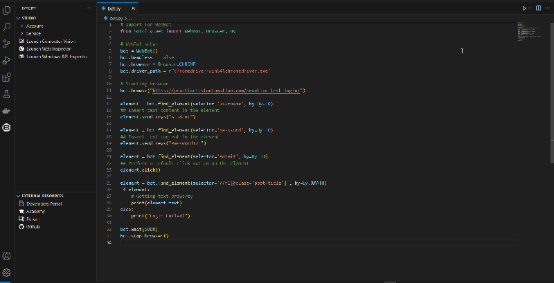
Task: Open the Developers Portal link
Action: pyautogui.click(x=44, y=203)
